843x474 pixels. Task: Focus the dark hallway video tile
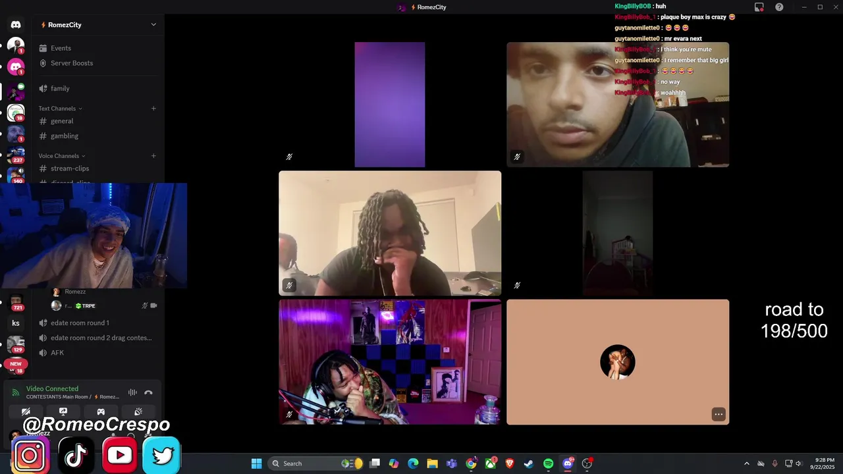618,233
